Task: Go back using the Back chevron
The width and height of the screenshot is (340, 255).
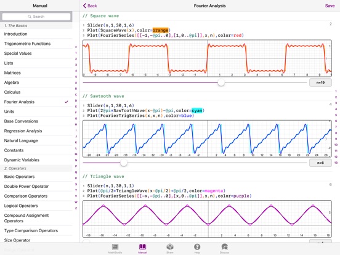Action: (x=90, y=6)
